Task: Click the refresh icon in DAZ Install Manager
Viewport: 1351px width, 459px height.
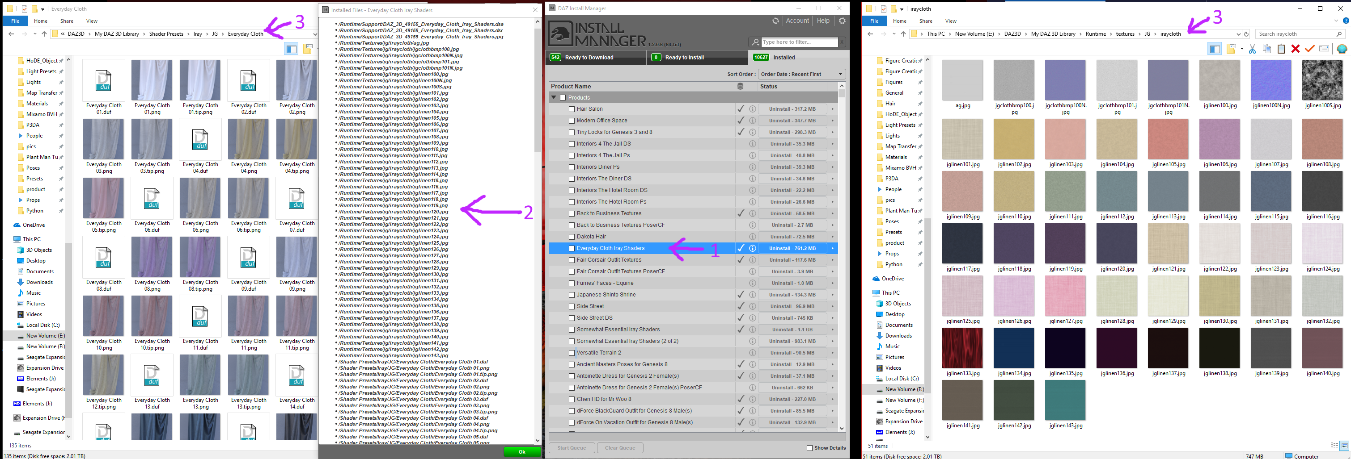Action: click(x=775, y=21)
